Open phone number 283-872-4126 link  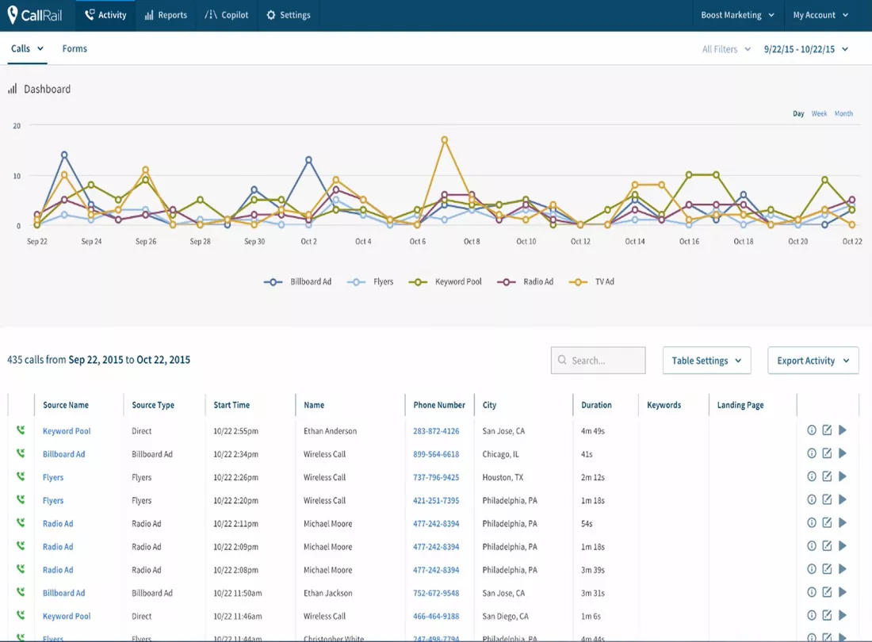click(436, 431)
